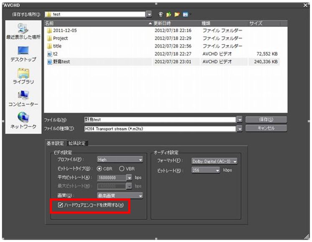The image size is (312, 242).
Task: Open the view menu icon
Action: [186, 14]
